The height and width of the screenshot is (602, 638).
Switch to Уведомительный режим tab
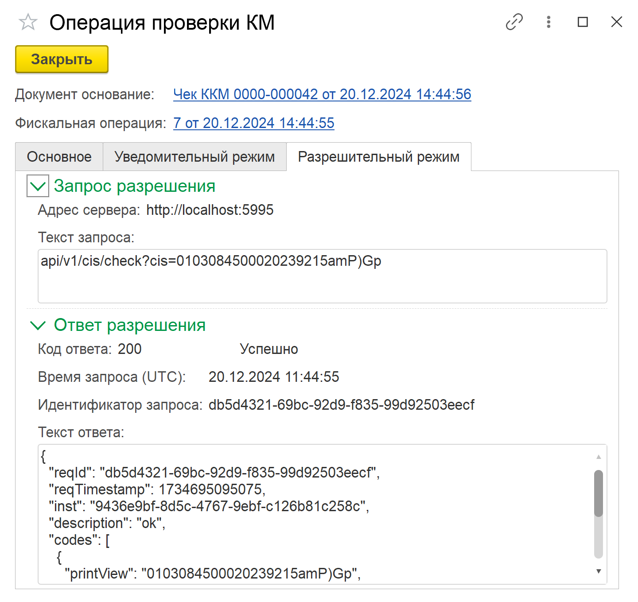[x=195, y=157]
